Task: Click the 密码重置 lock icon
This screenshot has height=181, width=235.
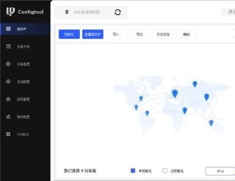Action: click(x=8, y=99)
